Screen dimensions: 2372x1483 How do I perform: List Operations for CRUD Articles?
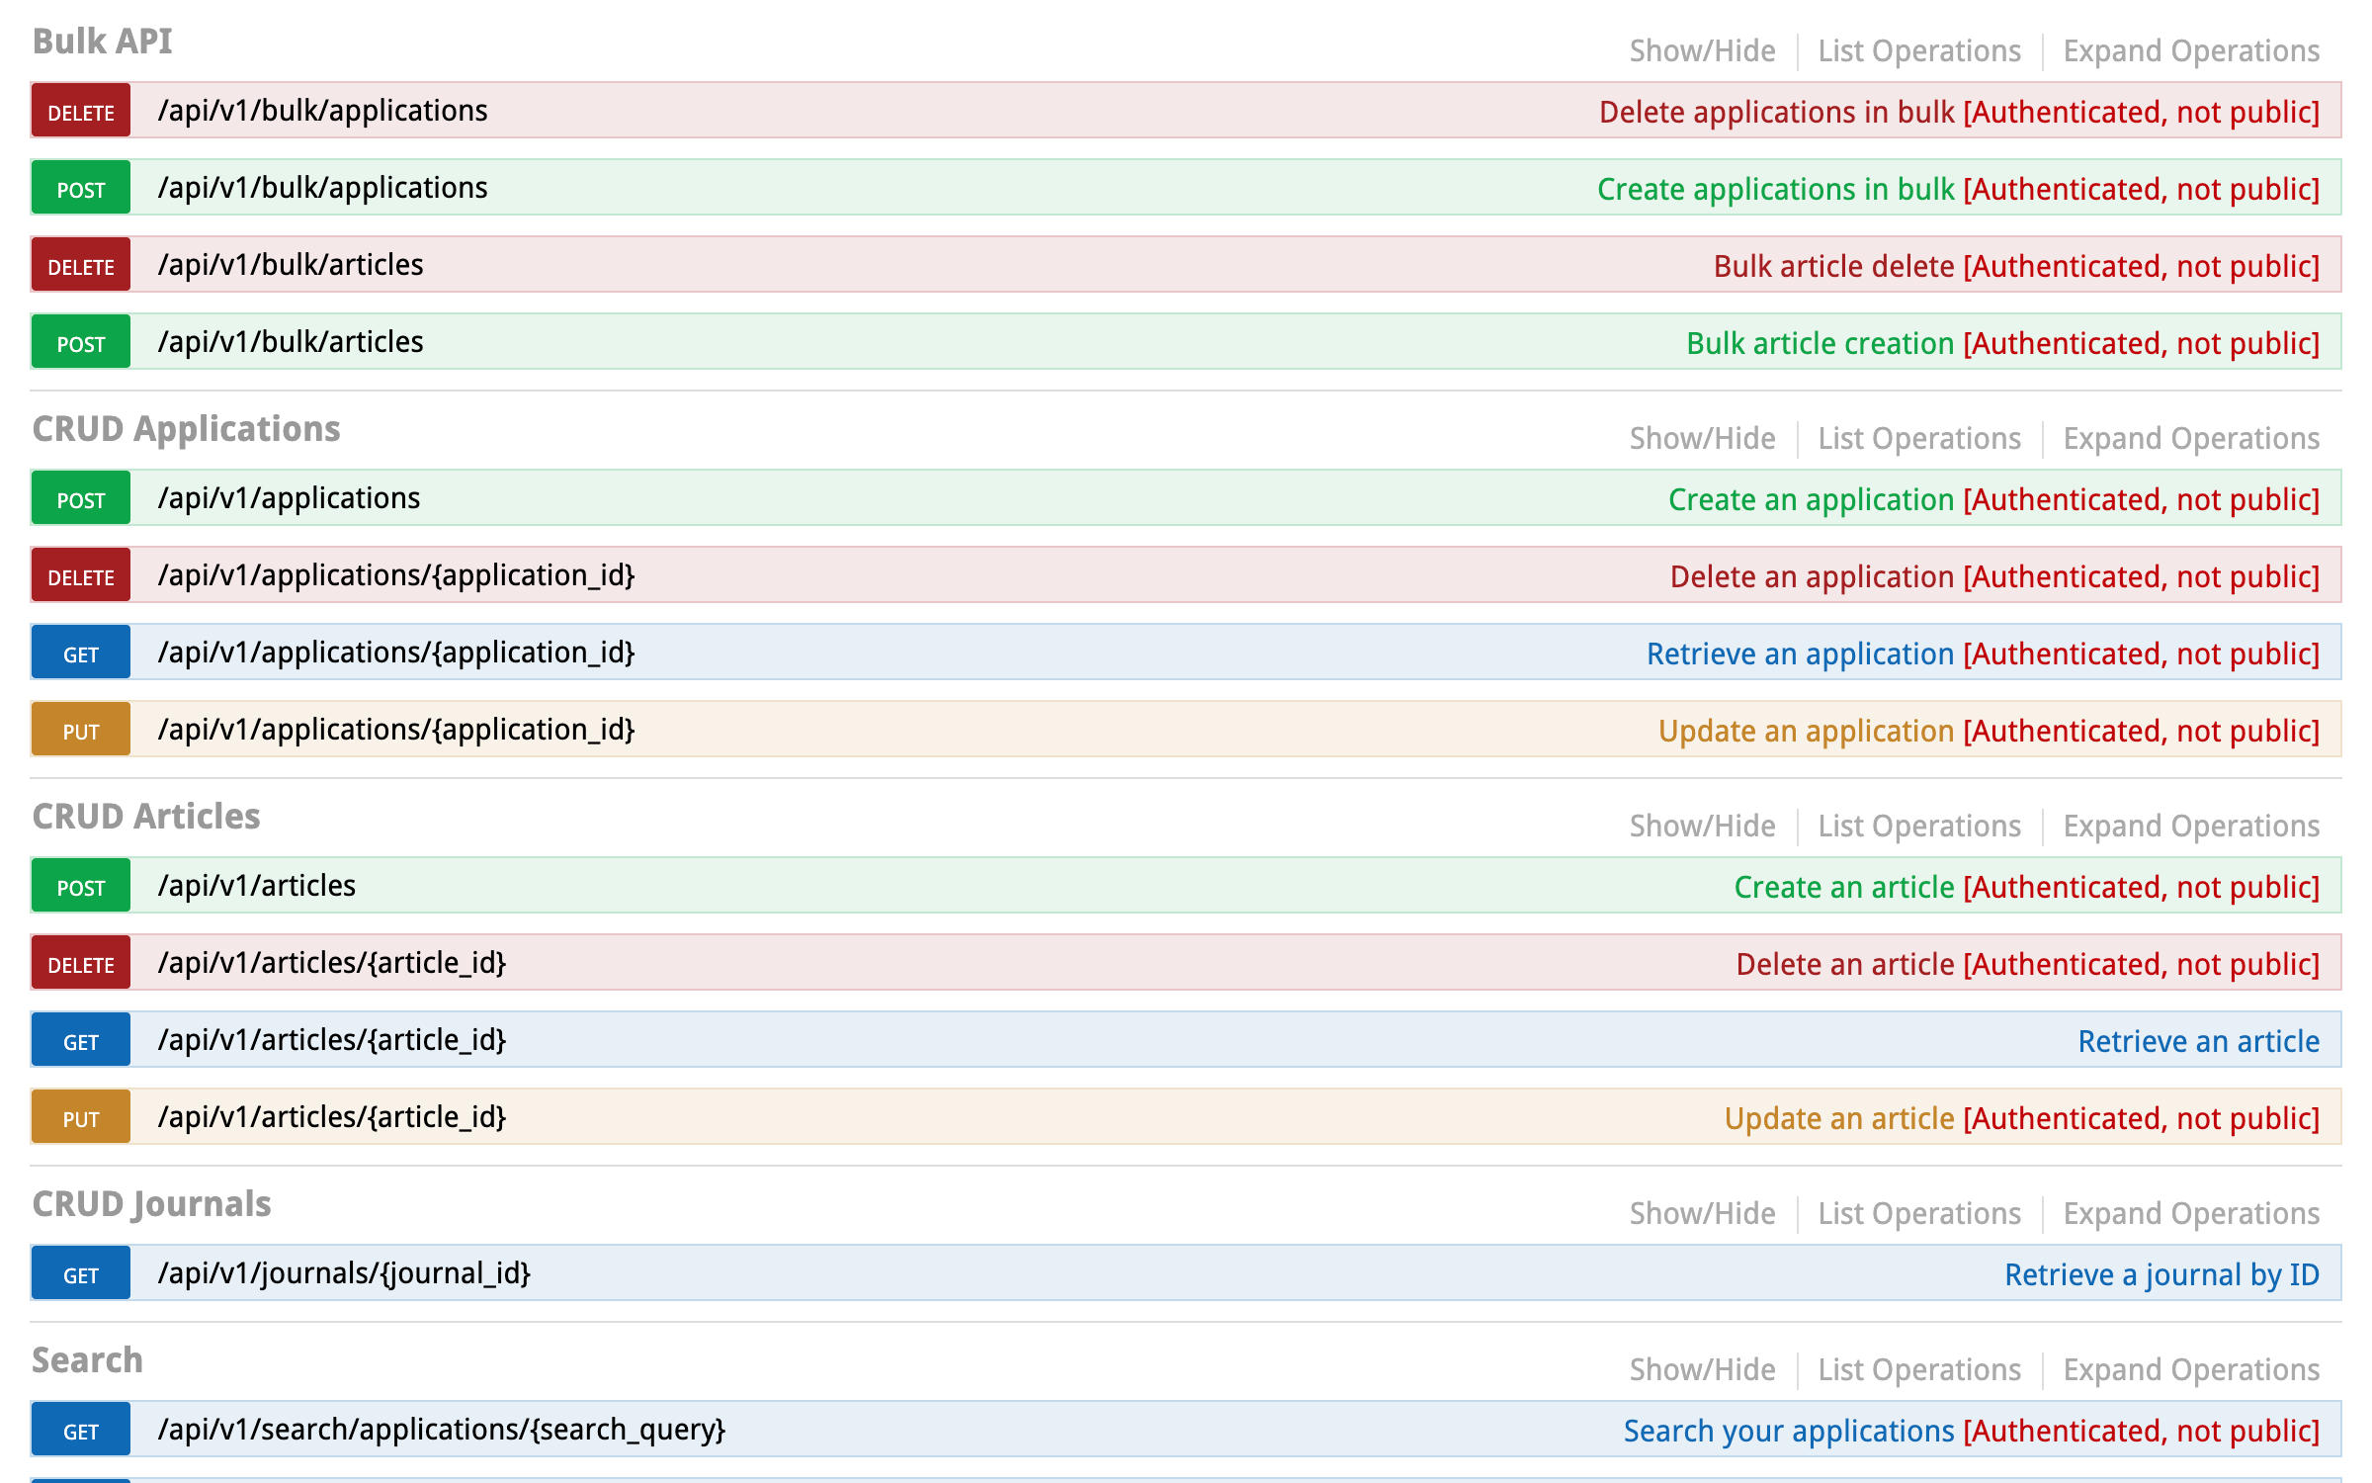(1919, 826)
